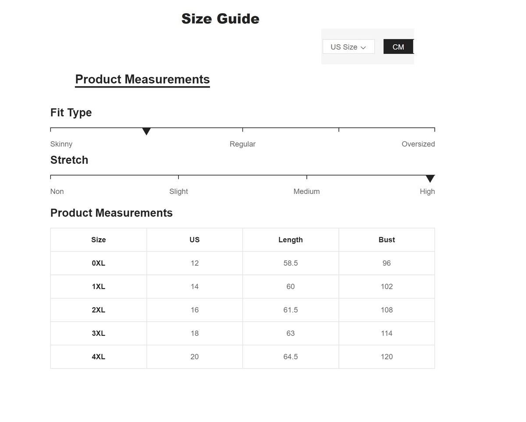Click the Length column header
This screenshot has width=526, height=422.
click(290, 239)
